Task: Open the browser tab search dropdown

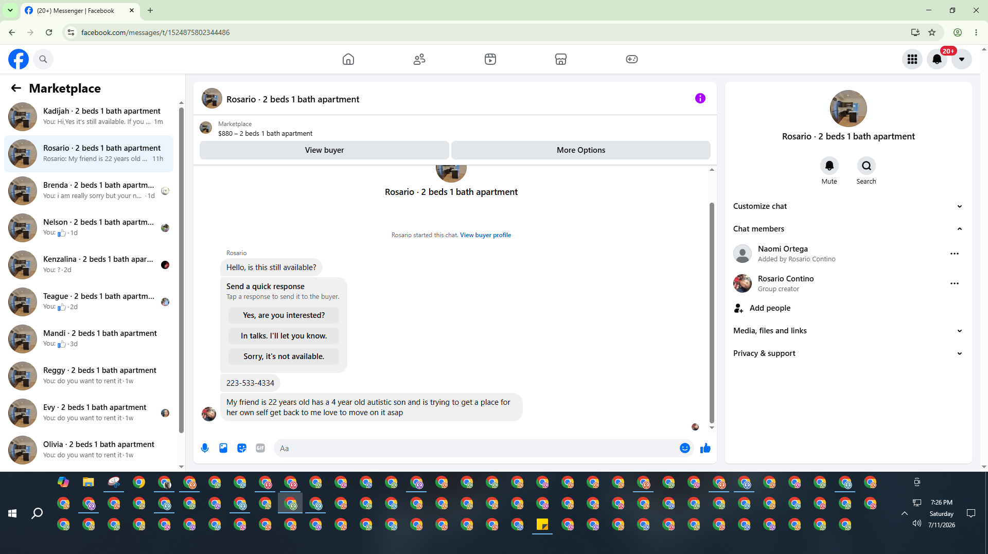Action: (10, 10)
